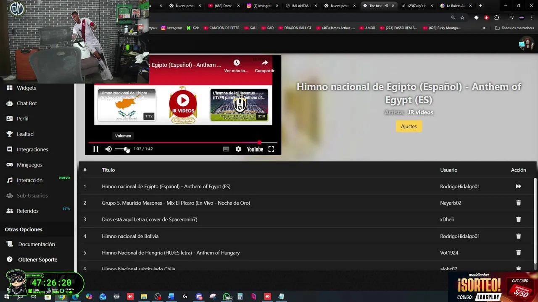Switch to the BALANZAS tab
Image resolution: width=538 pixels, height=302 pixels.
point(301,6)
